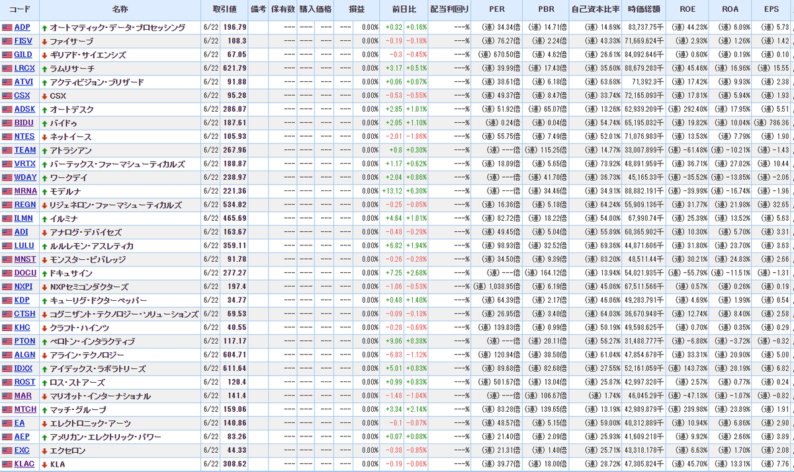Viewport: 794px width, 472px height.
Task: Click the red down arrow beside マリオット・インターナショナル
Action: pos(44,397)
